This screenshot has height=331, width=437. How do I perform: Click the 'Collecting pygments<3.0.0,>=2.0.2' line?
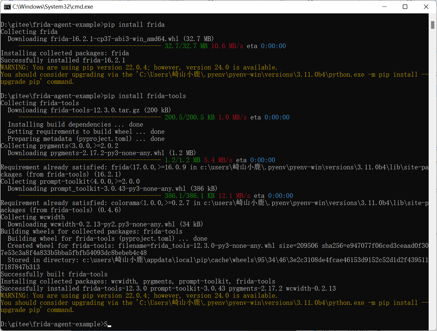pyautogui.click(x=59, y=146)
